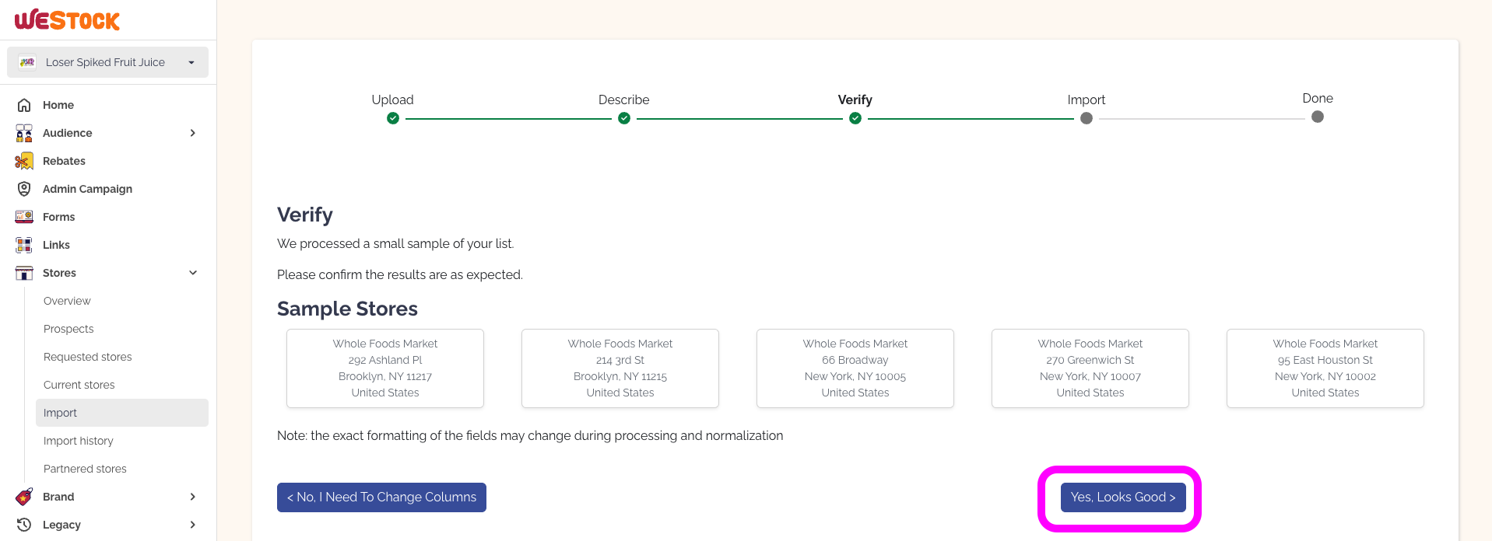The width and height of the screenshot is (1492, 541).
Task: Click the Admin Campaign shield icon
Action: 24,189
